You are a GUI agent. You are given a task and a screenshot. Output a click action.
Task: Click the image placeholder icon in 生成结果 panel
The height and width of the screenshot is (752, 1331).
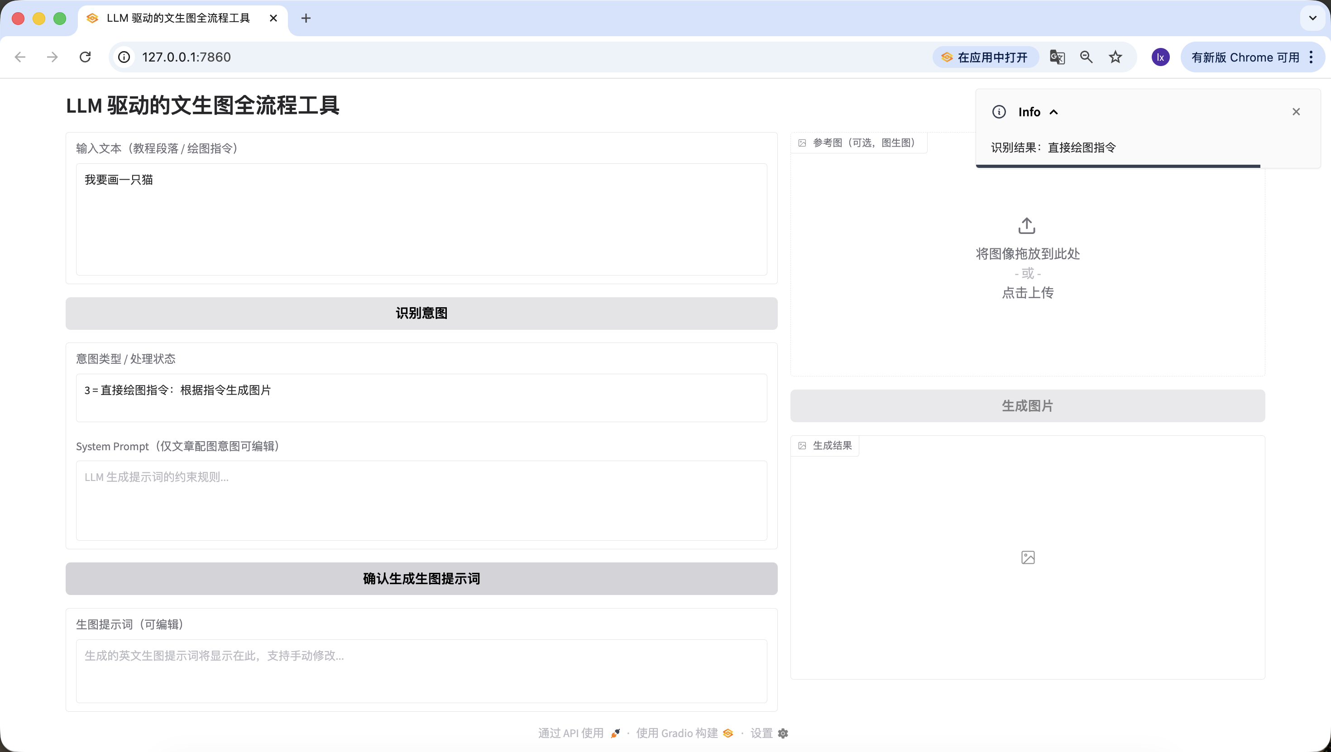[x=1028, y=557]
